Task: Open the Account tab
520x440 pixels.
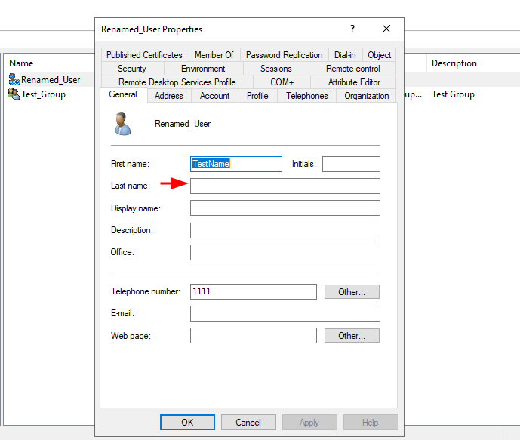Action: tap(214, 96)
